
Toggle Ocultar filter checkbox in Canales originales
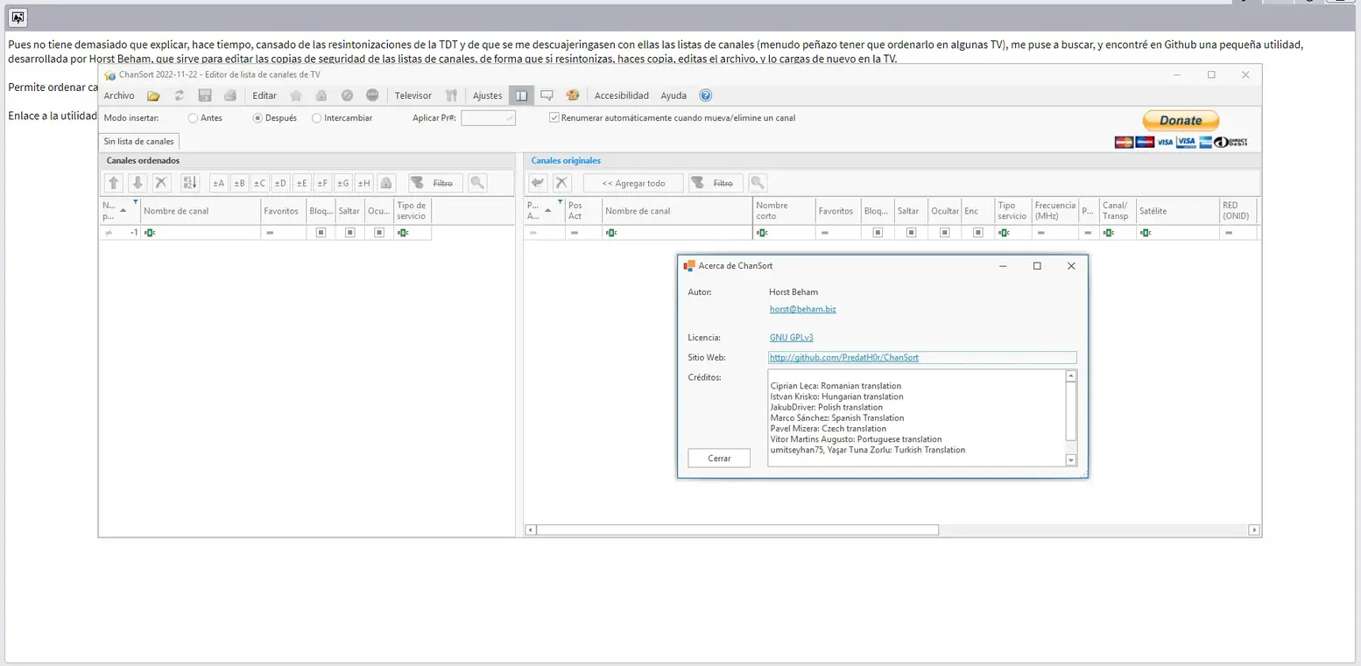click(944, 233)
